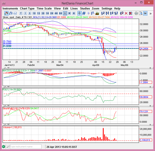Click down arrow above StochFull panel
The width and height of the screenshot is (155, 151).
[x=8, y=106]
